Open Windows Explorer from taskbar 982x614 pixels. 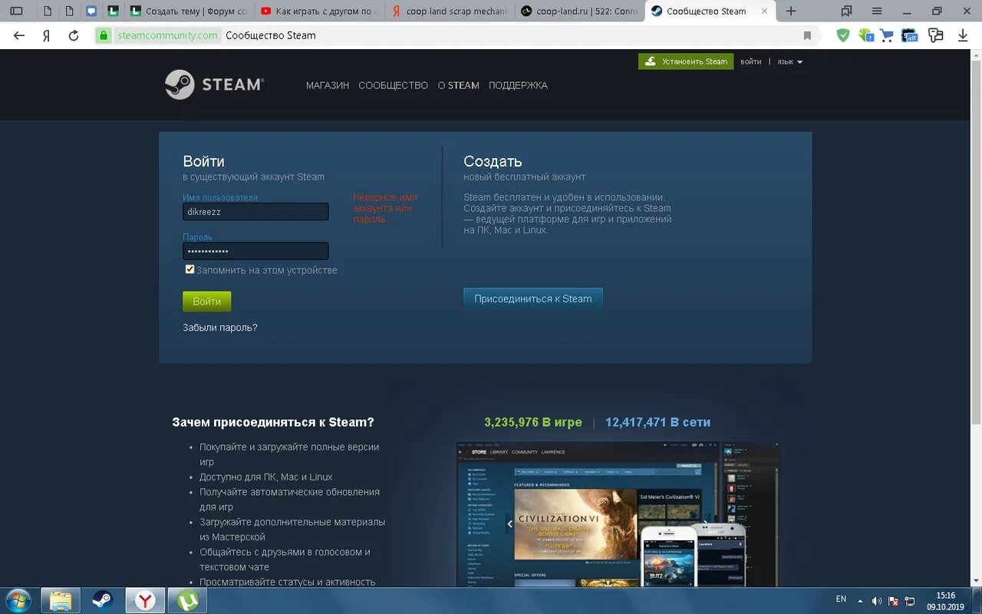click(61, 600)
